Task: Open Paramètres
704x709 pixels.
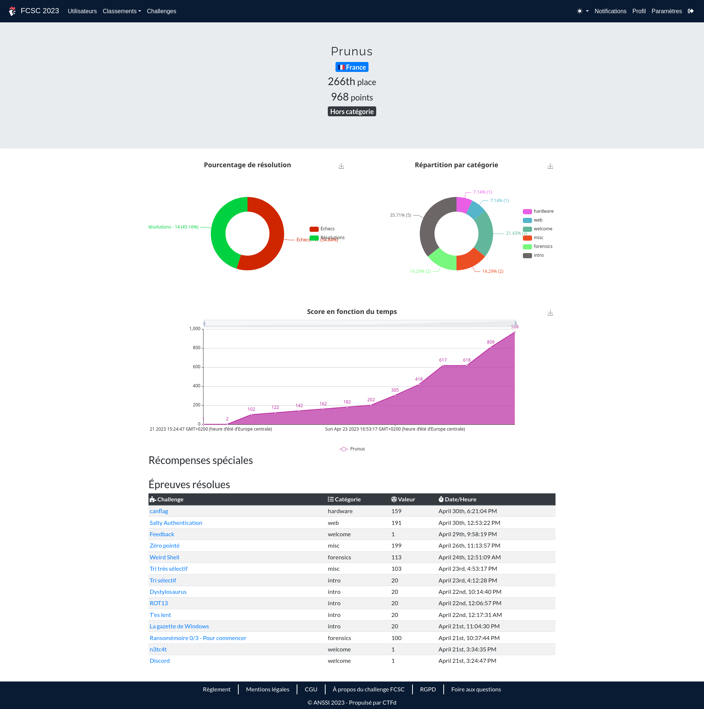Action: coord(666,11)
